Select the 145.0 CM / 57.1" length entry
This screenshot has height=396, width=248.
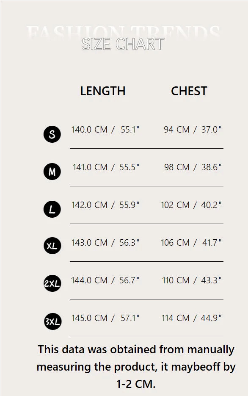coord(105,318)
